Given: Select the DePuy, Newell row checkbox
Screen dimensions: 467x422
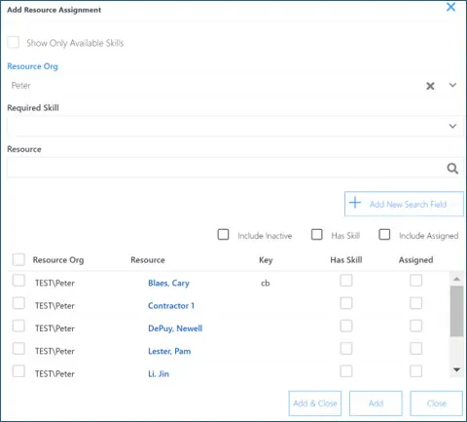Looking at the screenshot, I should pos(18,326).
